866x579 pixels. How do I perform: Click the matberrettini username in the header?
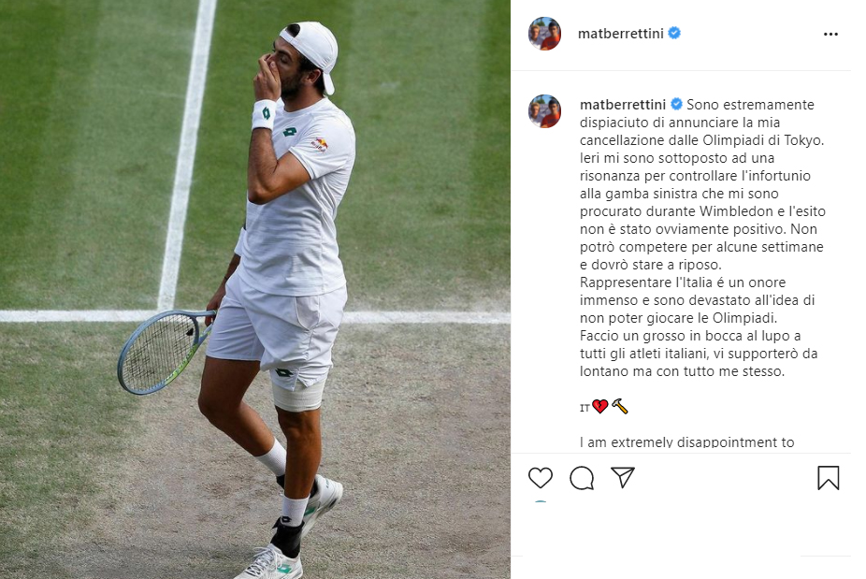tap(620, 34)
